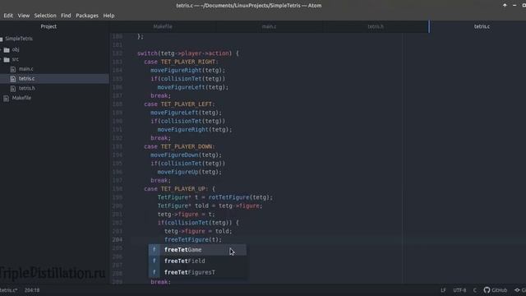Open the Edit menu
The image size is (526, 296).
(8, 16)
